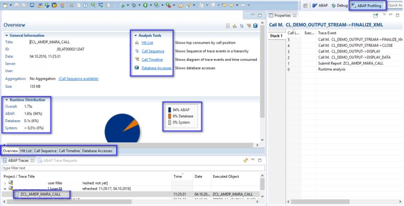Click the ABAP Traces refresh icon

pyautogui.click(x=245, y=160)
